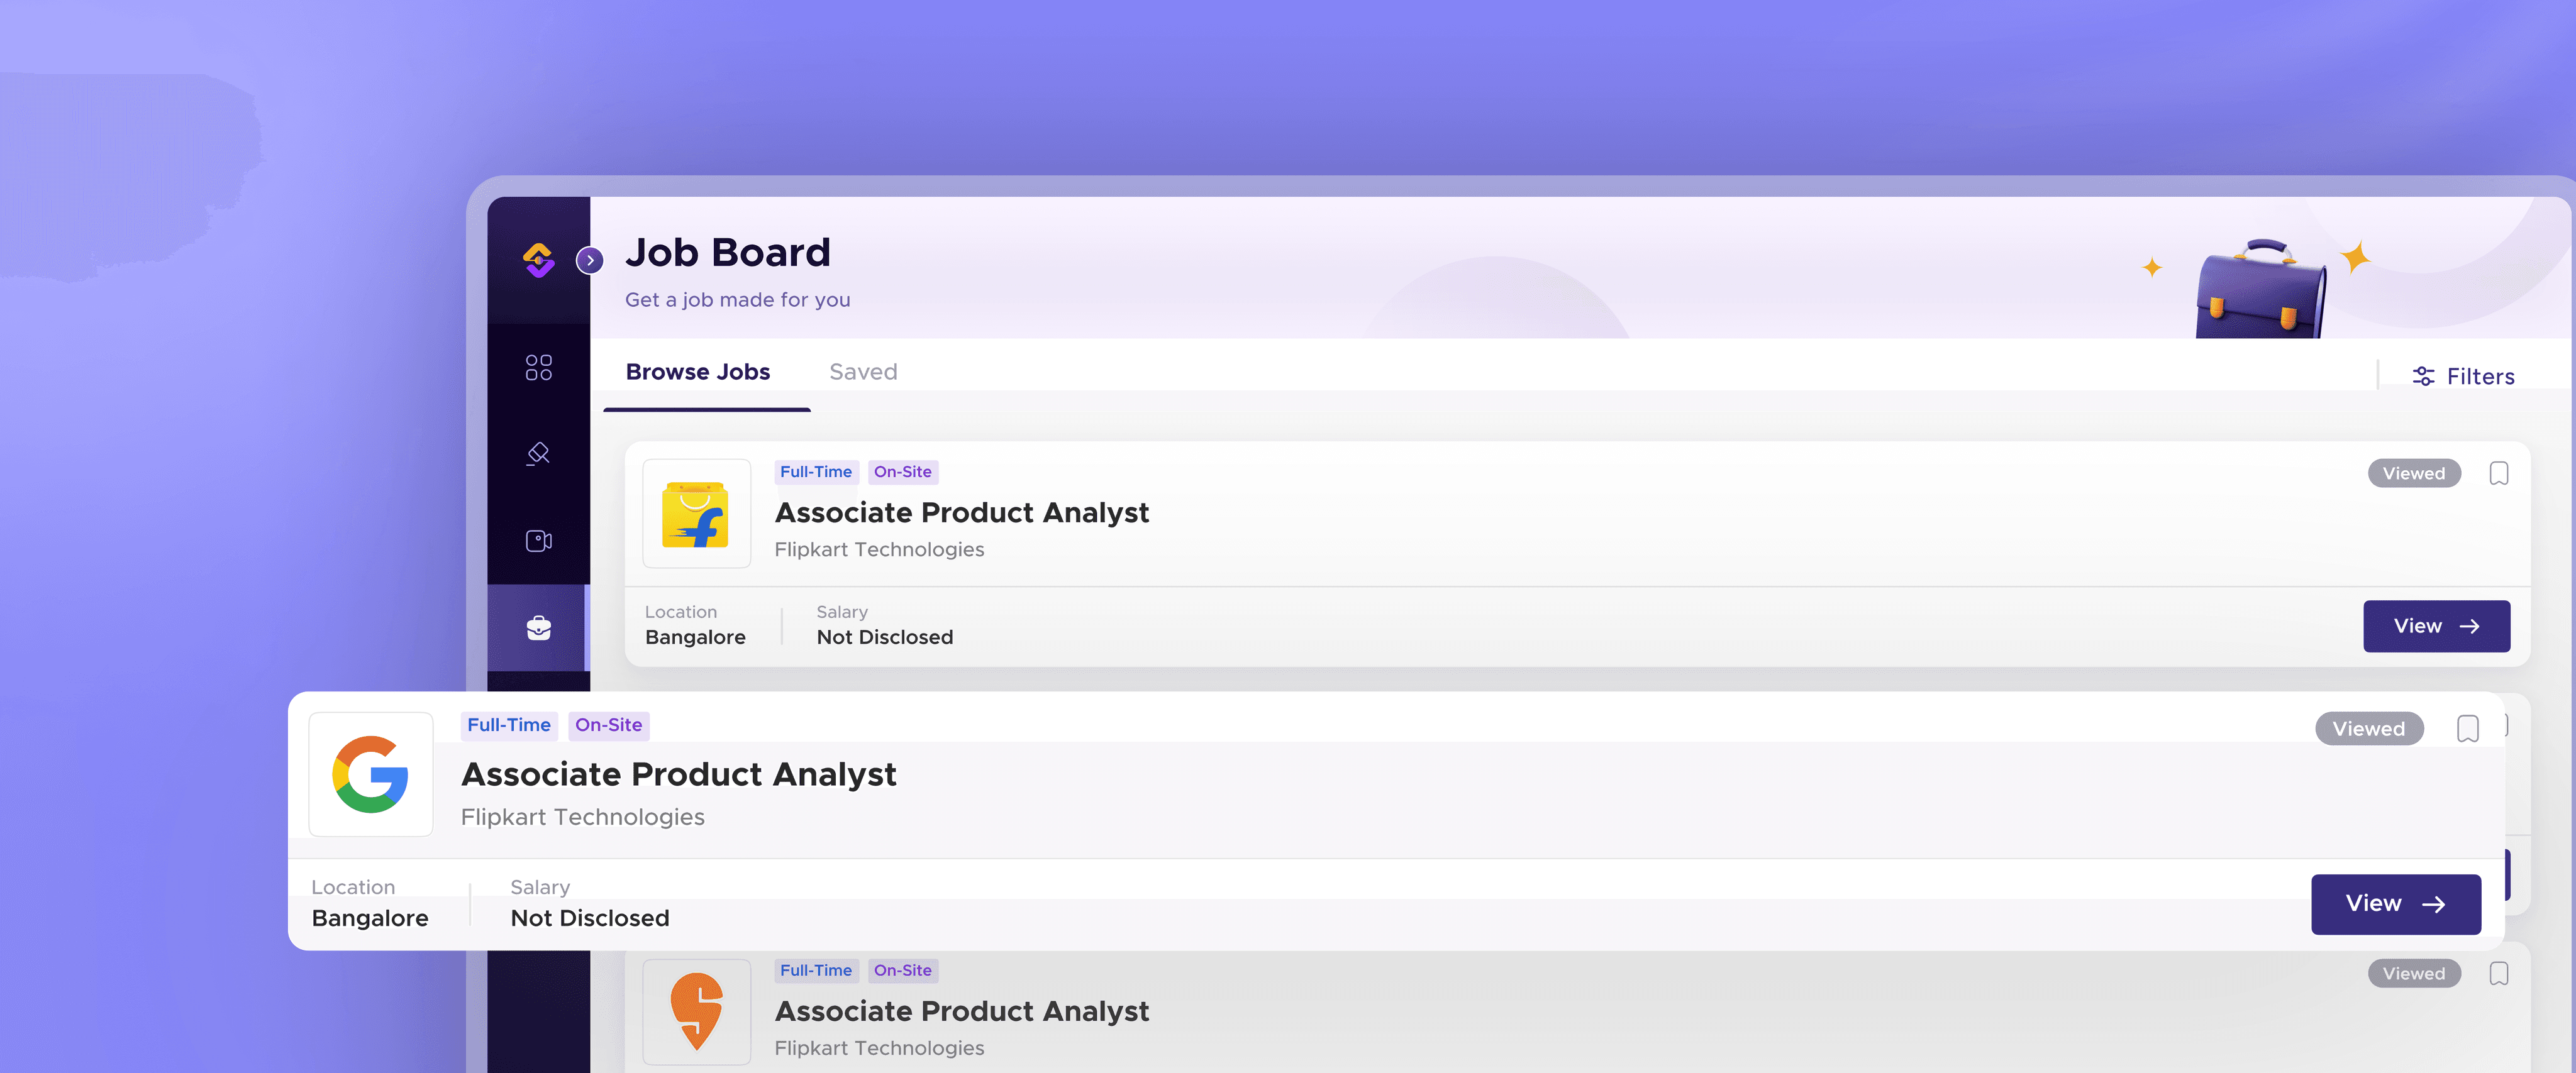Switch to the Saved tab
2576x1073 pixels.
click(863, 371)
